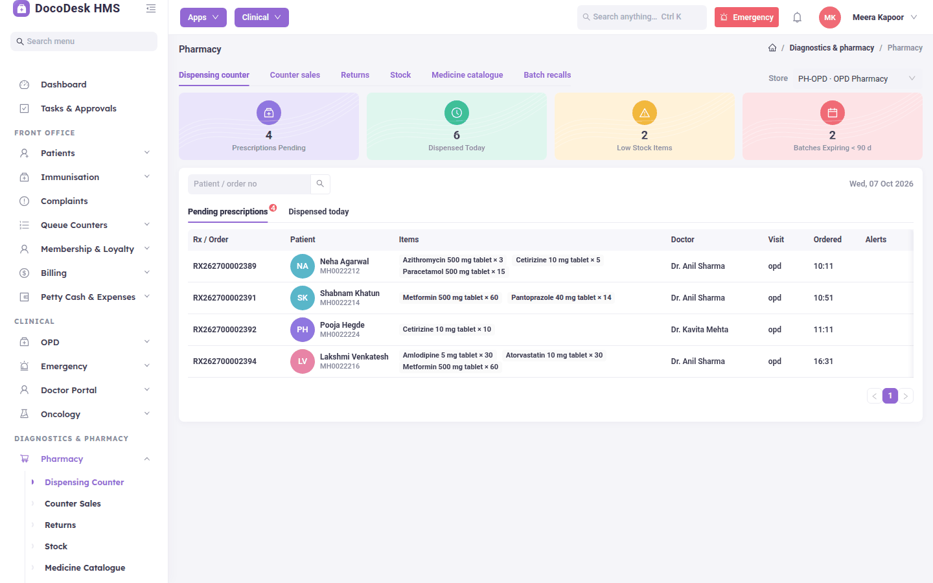Viewport: 933px width, 583px height.
Task: Click the home breadcrumb icon
Action: tap(772, 48)
